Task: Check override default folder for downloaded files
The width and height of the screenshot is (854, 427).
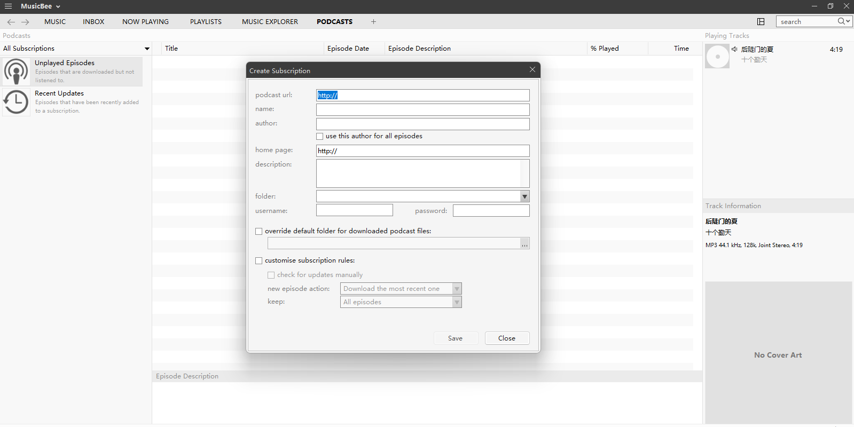Action: click(259, 232)
